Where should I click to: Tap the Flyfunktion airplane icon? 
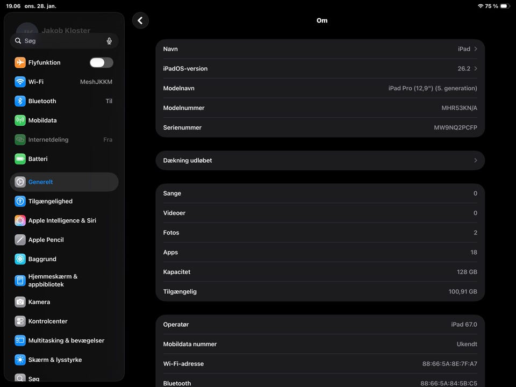[x=20, y=62]
